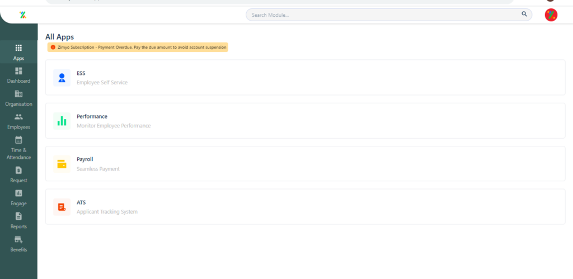Click the Zimyo logo at top left

[22, 15]
